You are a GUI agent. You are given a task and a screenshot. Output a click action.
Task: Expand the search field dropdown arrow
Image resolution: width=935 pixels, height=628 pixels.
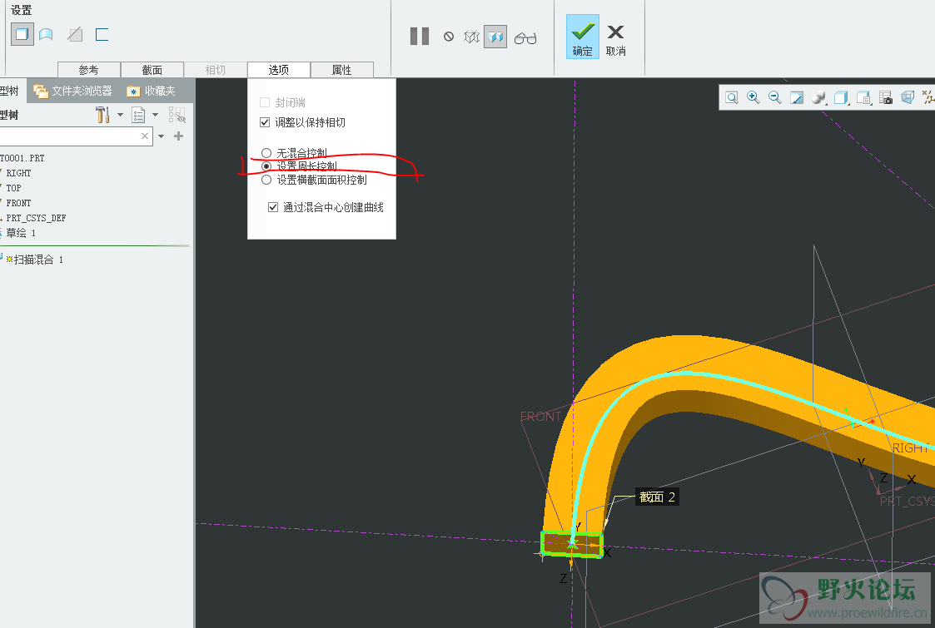[x=161, y=136]
